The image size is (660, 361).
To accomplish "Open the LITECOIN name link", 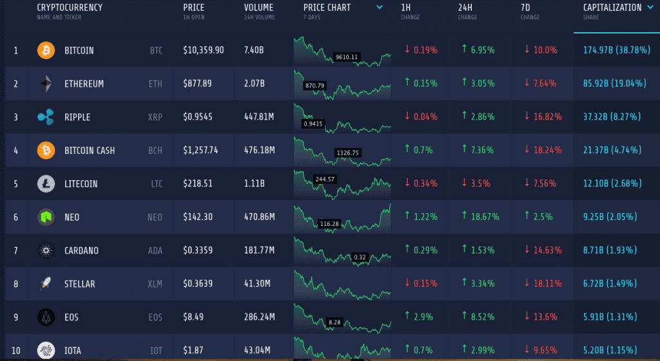I will click(x=81, y=183).
